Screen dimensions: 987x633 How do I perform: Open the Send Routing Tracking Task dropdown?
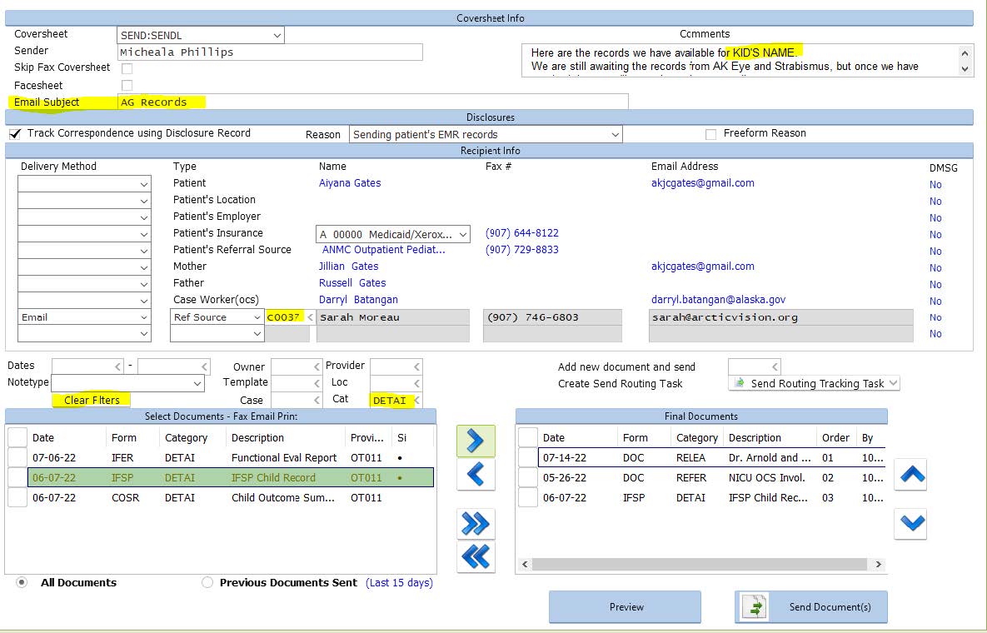(x=893, y=383)
